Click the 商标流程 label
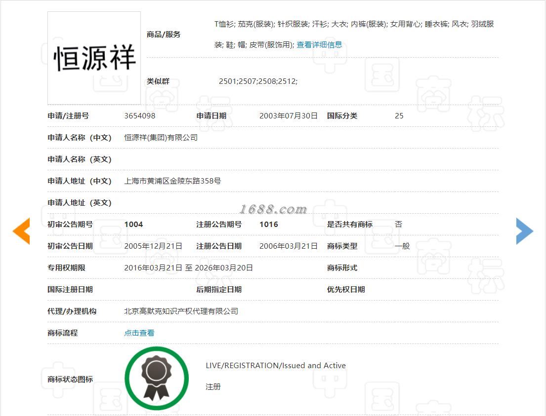The width and height of the screenshot is (546, 416). [63, 333]
